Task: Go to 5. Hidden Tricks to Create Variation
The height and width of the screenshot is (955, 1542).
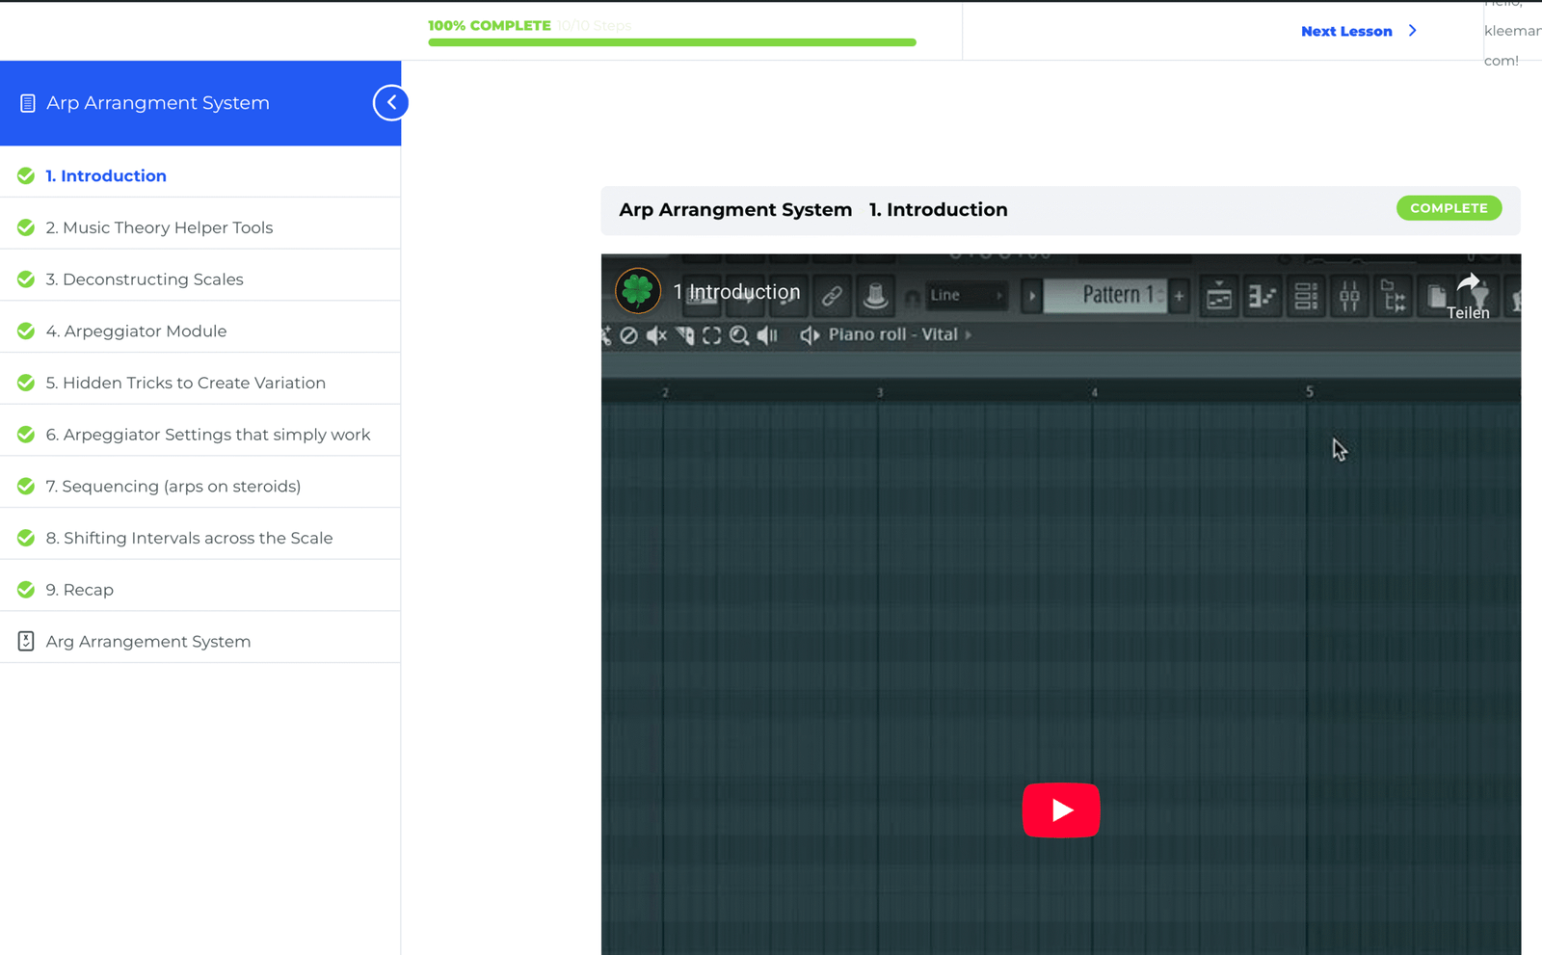Action: (185, 383)
